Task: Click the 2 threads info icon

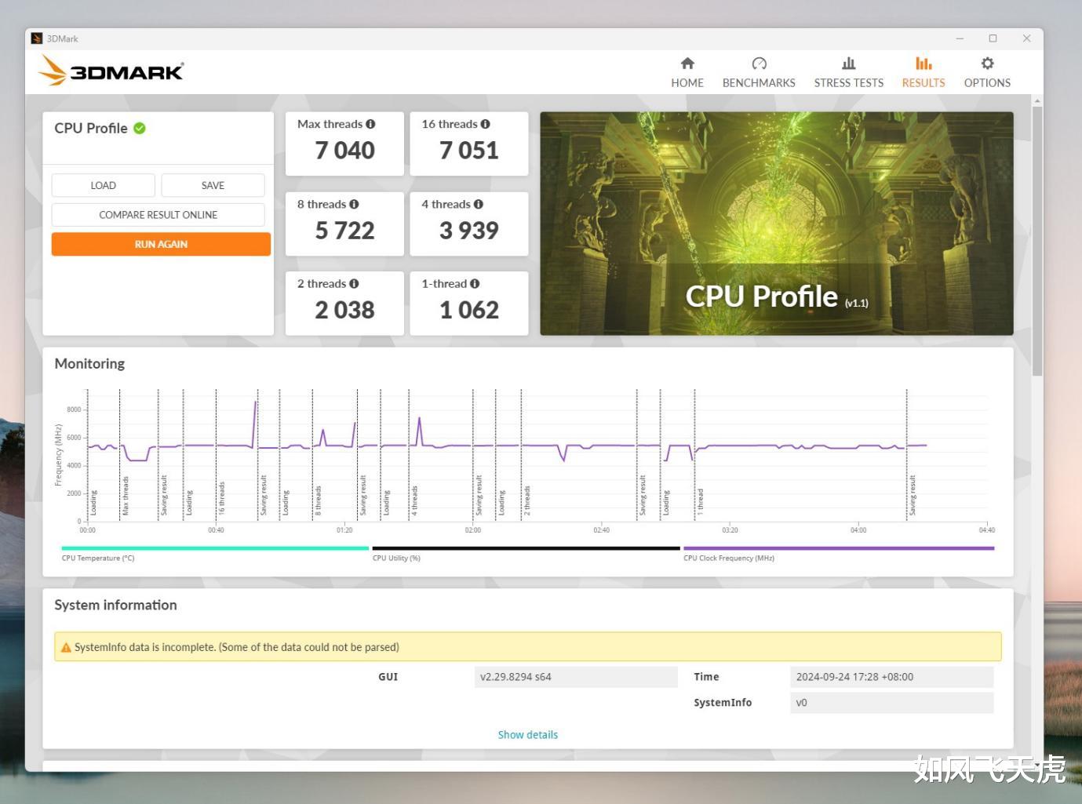Action: (x=355, y=283)
